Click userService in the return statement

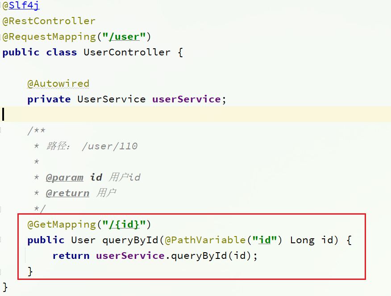click(x=130, y=255)
